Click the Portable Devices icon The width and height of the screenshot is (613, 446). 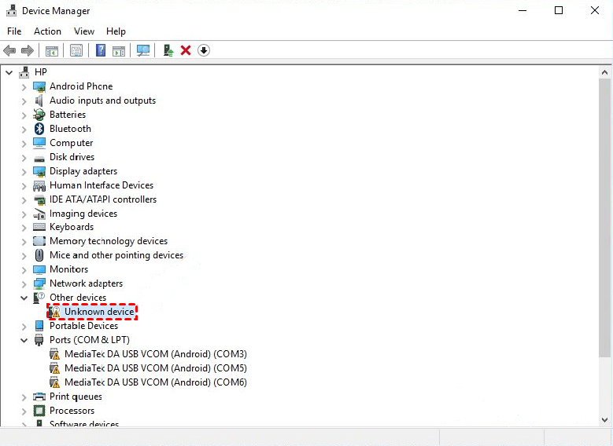[x=39, y=326]
